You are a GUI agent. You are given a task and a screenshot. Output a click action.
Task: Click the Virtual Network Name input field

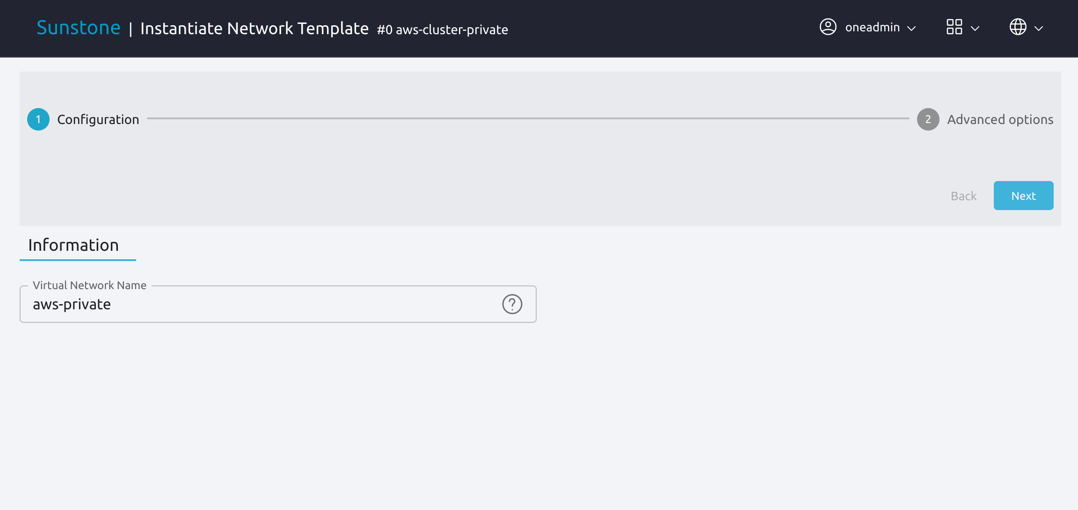point(278,304)
